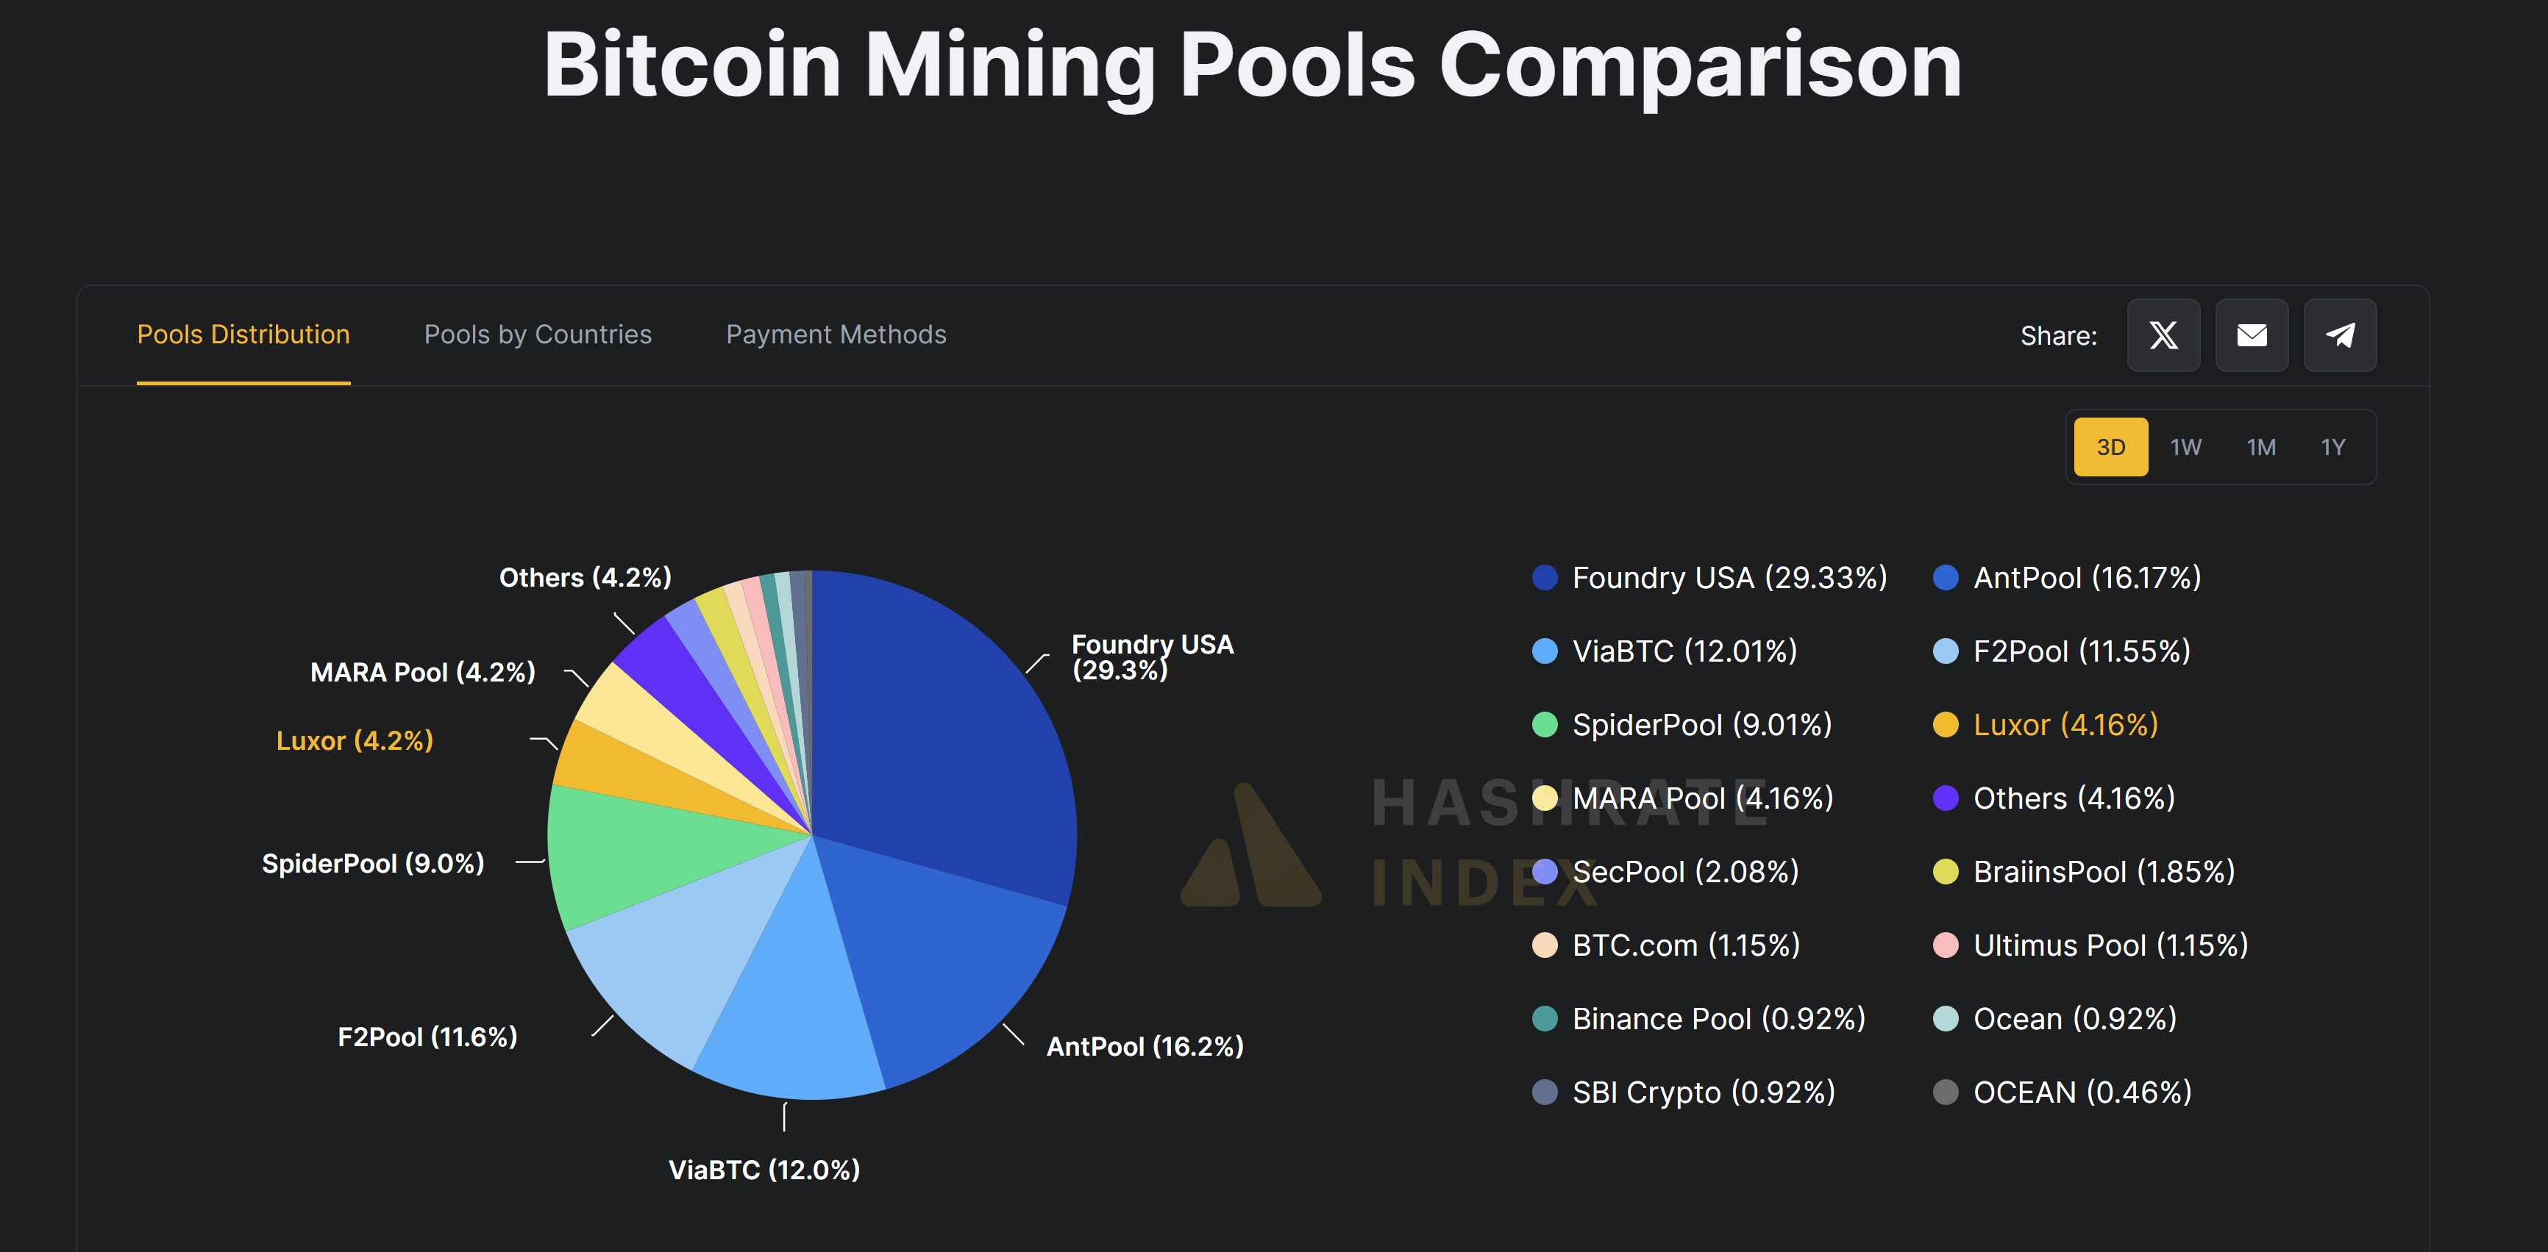Image resolution: width=2548 pixels, height=1252 pixels.
Task: Switch time range to 1M
Action: coord(2260,446)
